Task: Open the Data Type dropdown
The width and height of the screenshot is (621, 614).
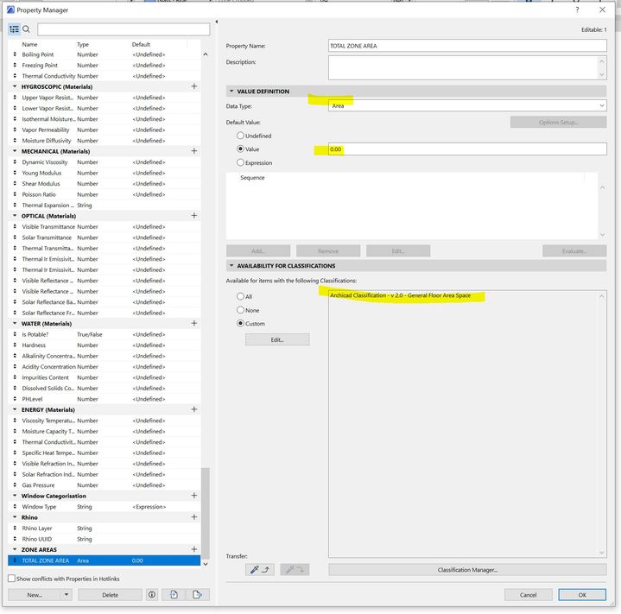Action: [467, 105]
